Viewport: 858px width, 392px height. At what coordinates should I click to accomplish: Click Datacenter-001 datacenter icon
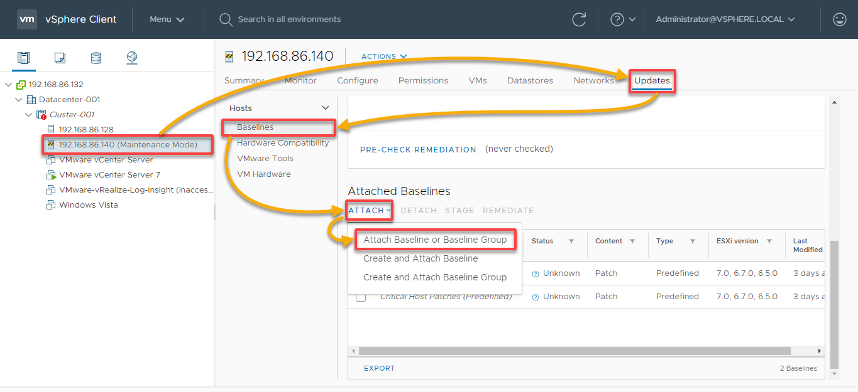click(x=31, y=100)
